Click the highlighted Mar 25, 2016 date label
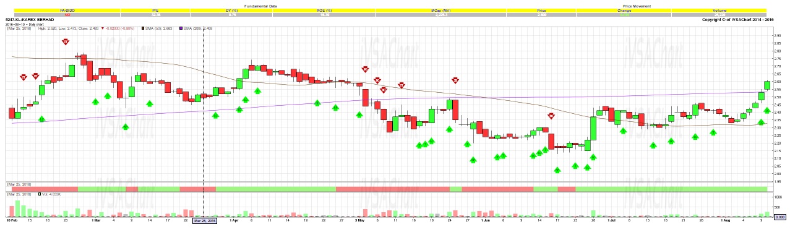Viewport: 790px width, 232px height. (205, 220)
